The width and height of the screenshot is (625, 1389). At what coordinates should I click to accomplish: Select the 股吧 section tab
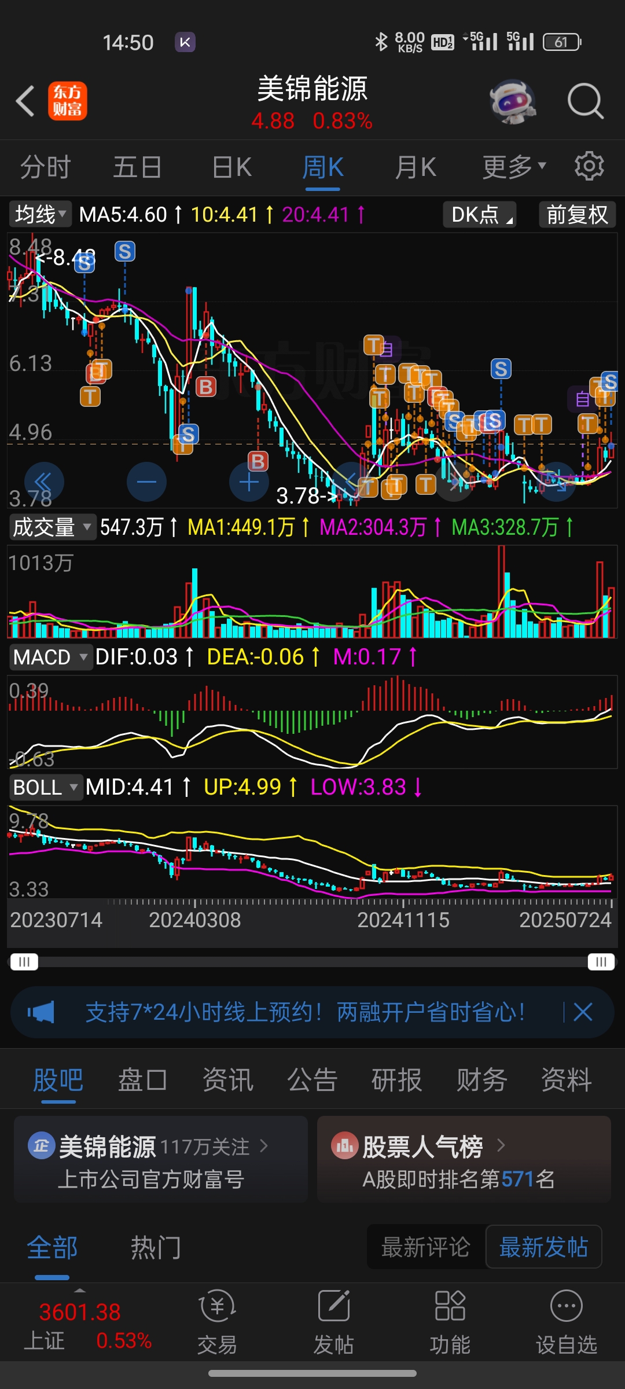(58, 1080)
